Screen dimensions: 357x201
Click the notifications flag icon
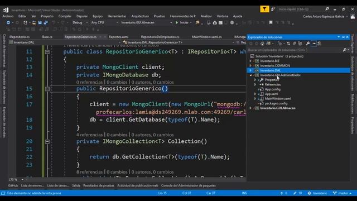264,9
